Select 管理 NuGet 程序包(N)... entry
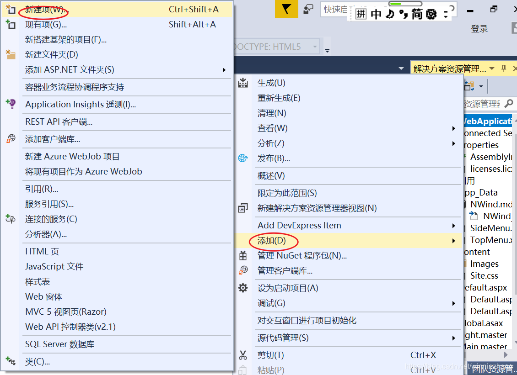This screenshot has height=375, width=517. [x=348, y=255]
